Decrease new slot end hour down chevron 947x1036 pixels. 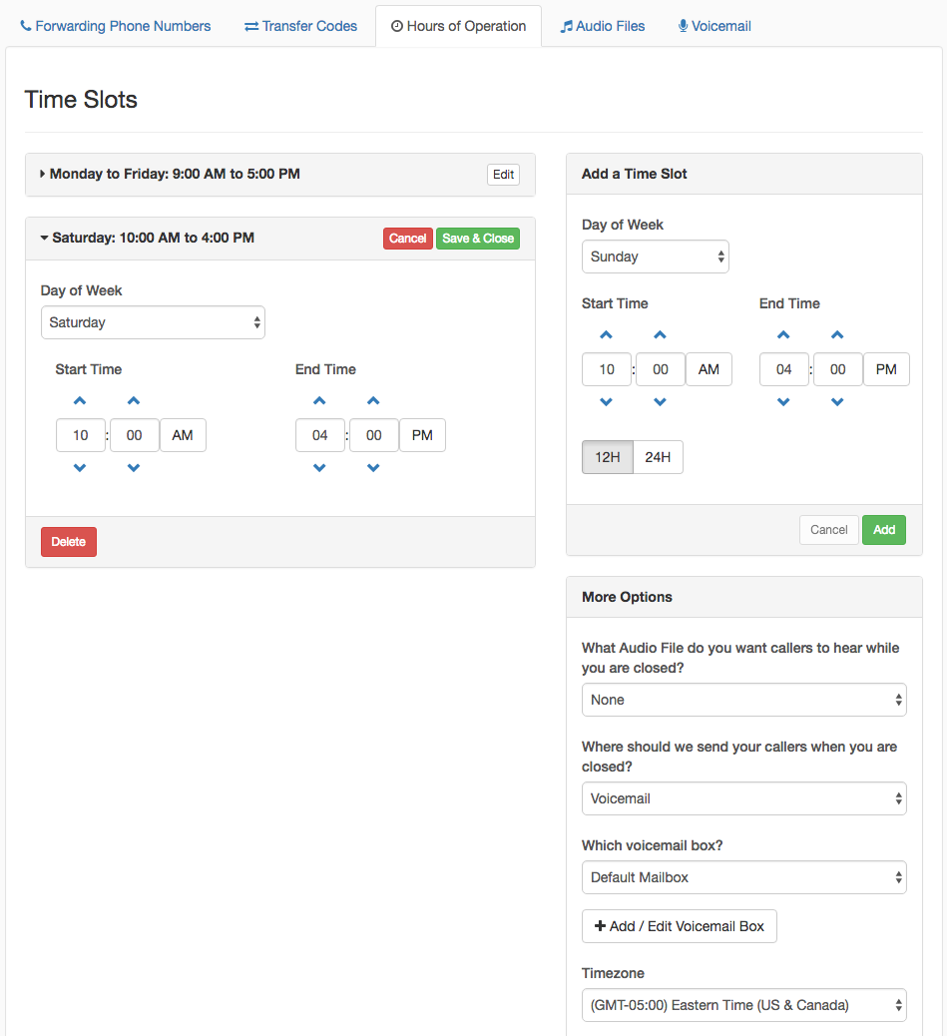[x=783, y=401]
